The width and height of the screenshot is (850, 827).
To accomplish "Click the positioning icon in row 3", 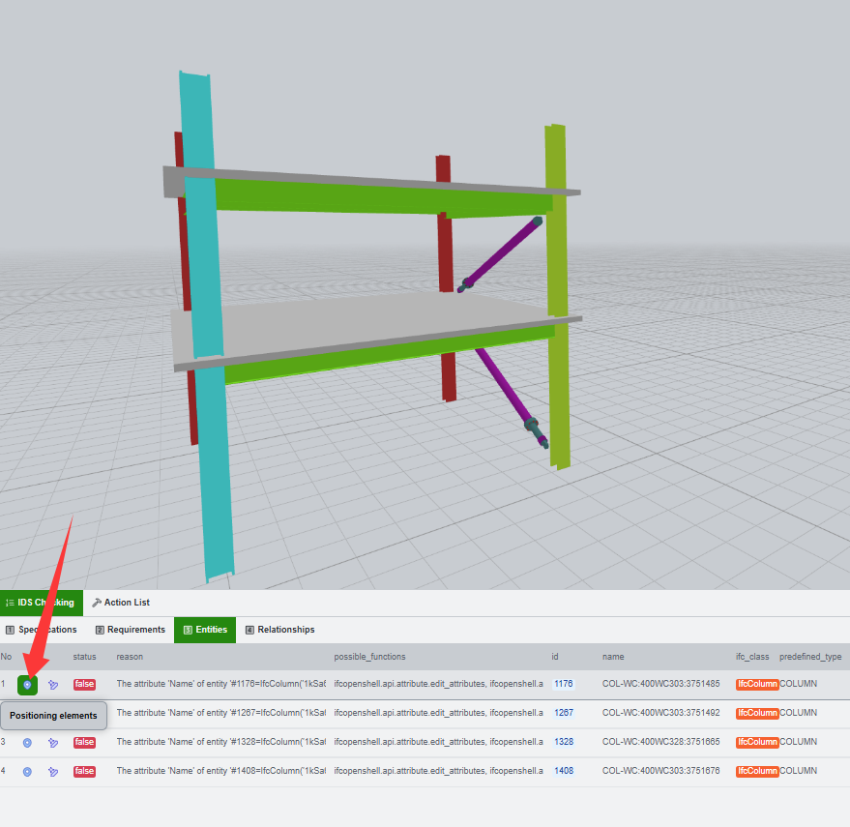I will [27, 743].
